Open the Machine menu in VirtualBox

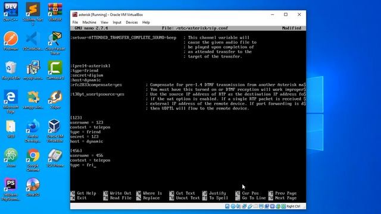(x=89, y=23)
